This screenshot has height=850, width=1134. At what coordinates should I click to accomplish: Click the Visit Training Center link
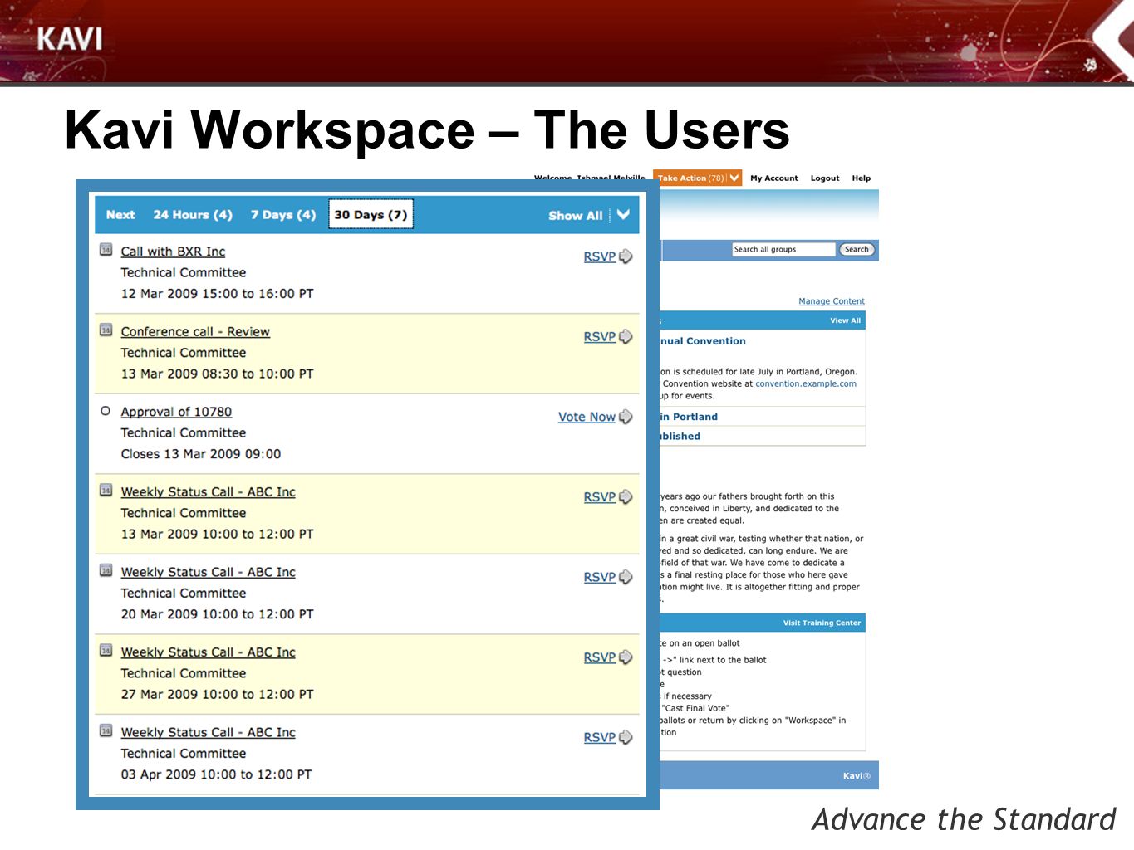tap(822, 623)
